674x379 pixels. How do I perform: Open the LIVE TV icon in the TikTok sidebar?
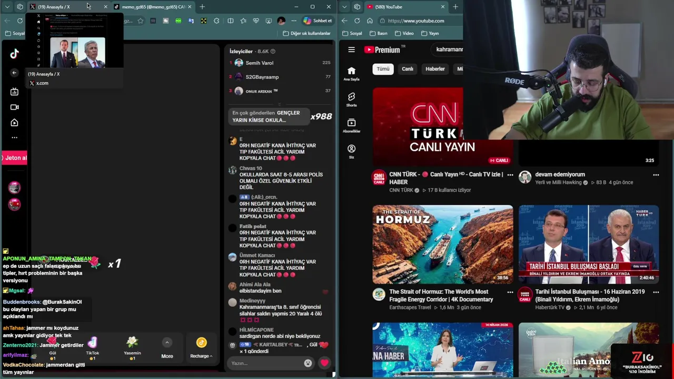[14, 92]
